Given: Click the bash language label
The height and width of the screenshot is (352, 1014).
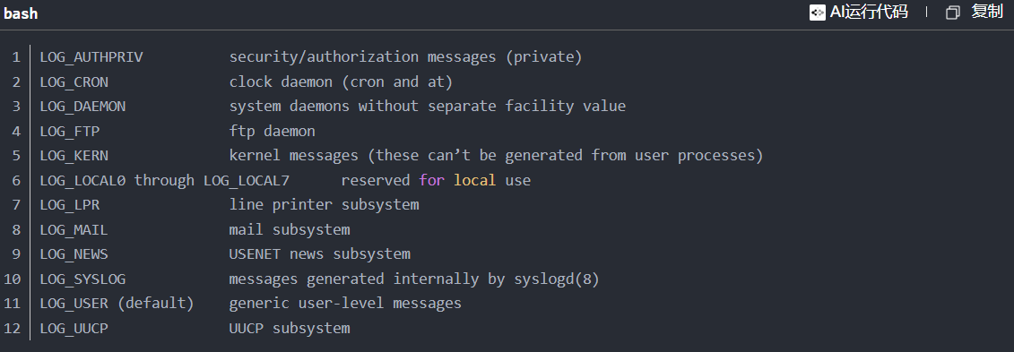Looking at the screenshot, I should tap(21, 13).
